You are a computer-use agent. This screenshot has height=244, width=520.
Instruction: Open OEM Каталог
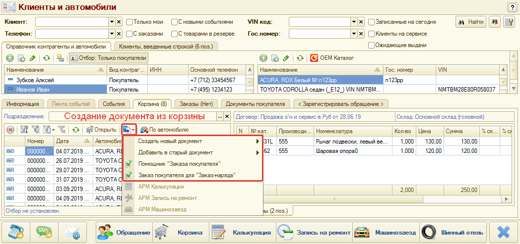click(332, 58)
